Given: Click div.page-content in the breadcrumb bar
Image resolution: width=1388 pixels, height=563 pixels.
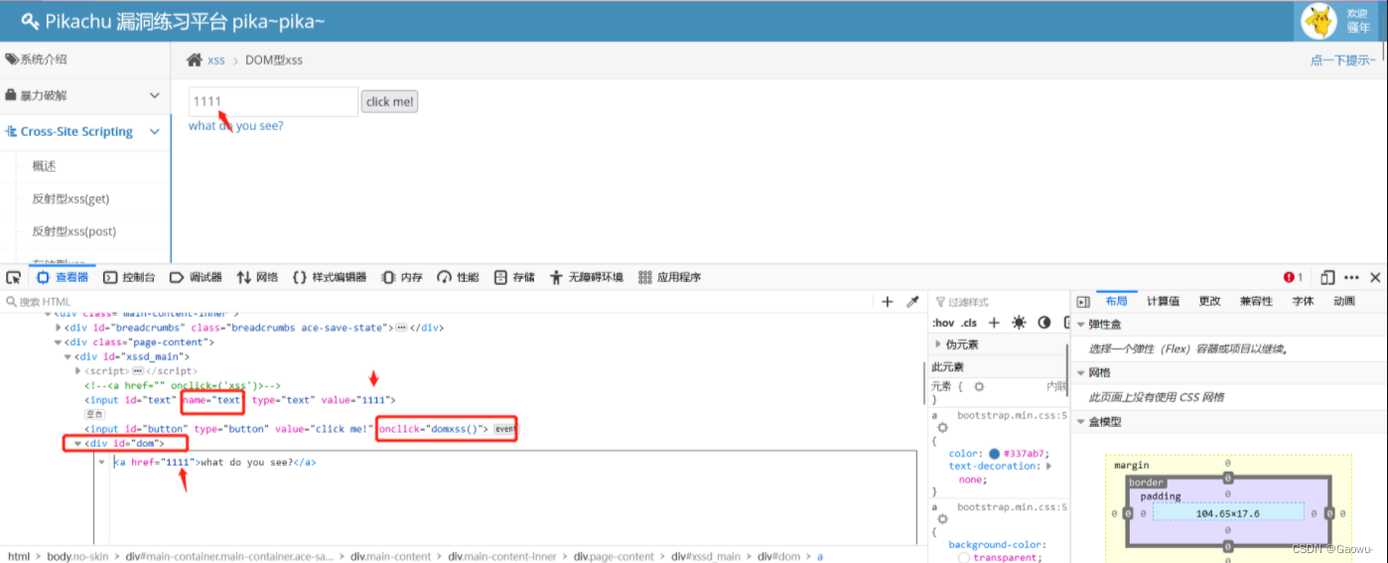Looking at the screenshot, I should [614, 556].
